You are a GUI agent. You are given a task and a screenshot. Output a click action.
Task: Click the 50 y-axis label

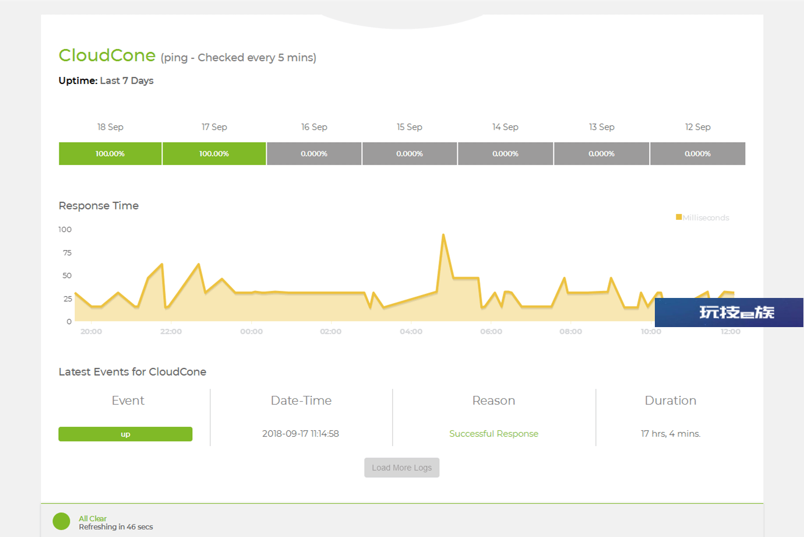(67, 275)
